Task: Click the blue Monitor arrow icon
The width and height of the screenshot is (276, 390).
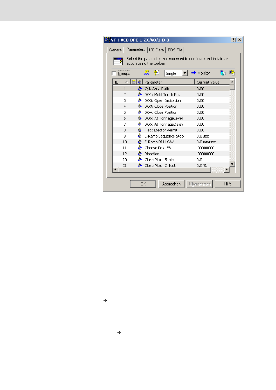Action: click(193, 73)
